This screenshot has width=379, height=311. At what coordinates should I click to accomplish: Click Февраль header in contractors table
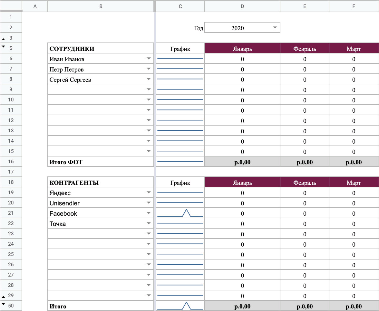click(x=305, y=182)
